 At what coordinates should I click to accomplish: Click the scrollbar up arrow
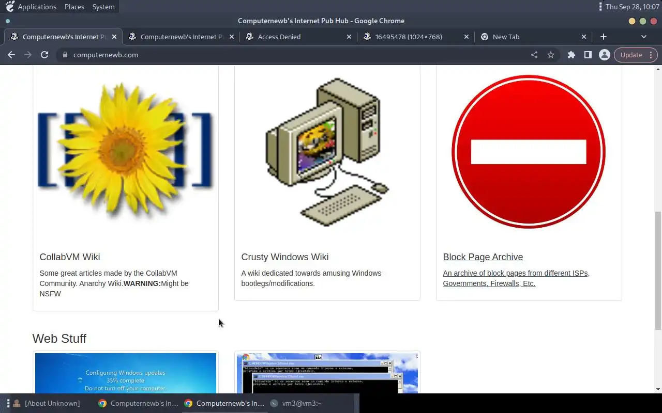tap(658, 69)
